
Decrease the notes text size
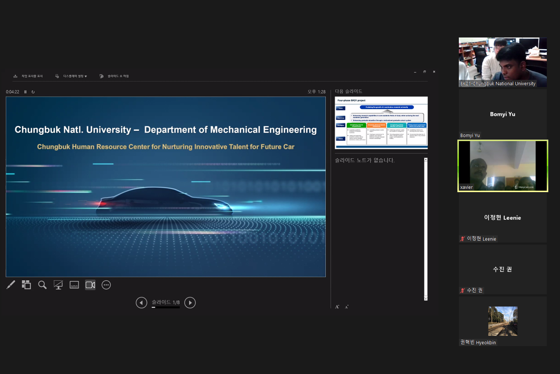[347, 307]
